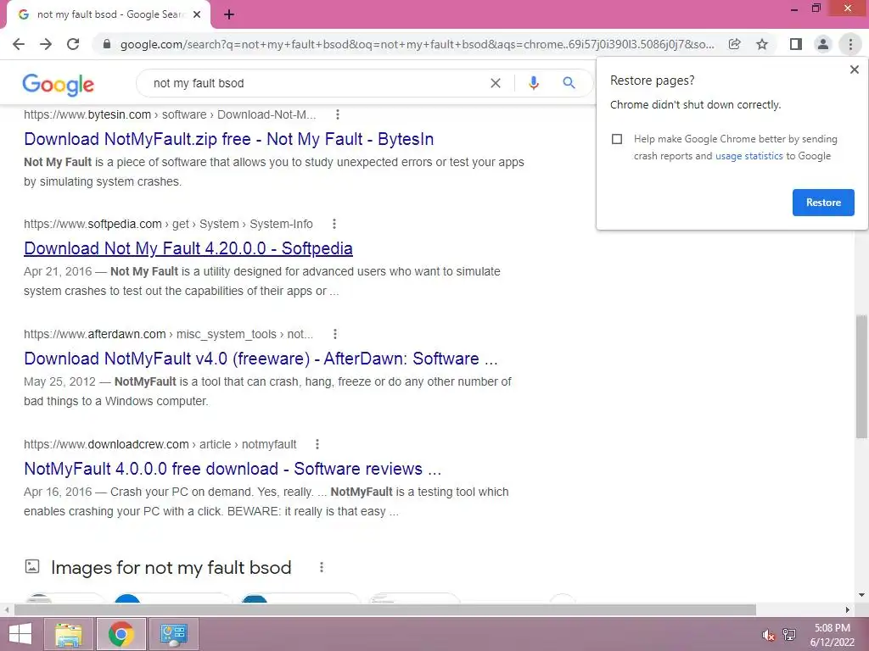Open the Chrome three-dot menu
The width and height of the screenshot is (869, 651).
850,44
